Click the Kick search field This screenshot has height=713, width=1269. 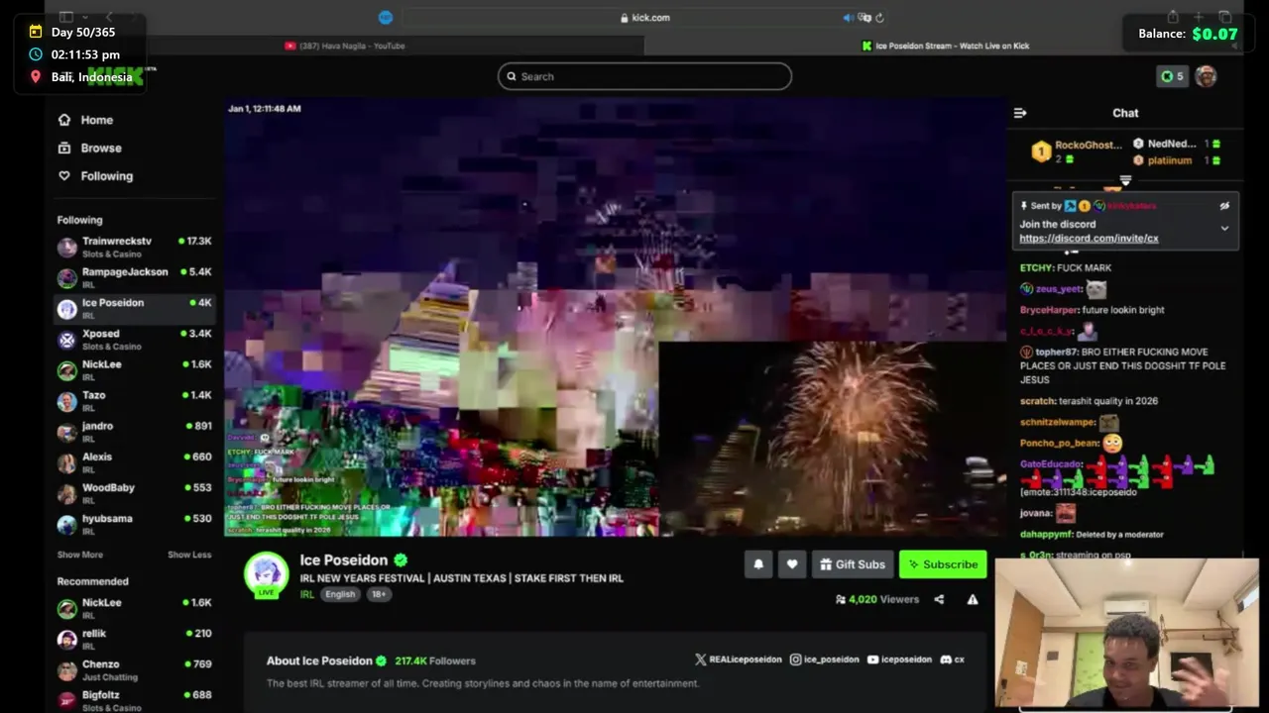pyautogui.click(x=644, y=76)
